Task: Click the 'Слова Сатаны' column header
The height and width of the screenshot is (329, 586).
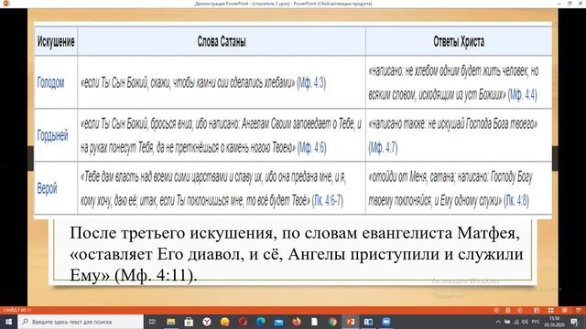Action: (x=222, y=41)
